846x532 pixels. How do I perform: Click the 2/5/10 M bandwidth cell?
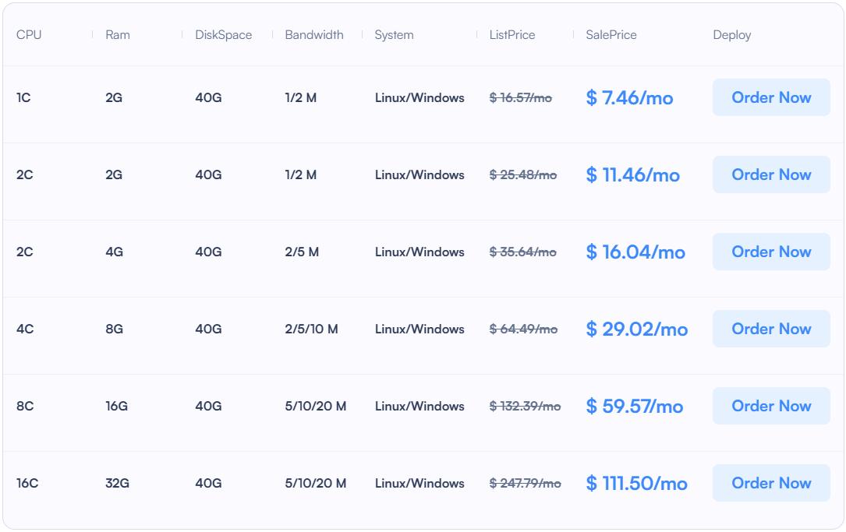coord(312,329)
